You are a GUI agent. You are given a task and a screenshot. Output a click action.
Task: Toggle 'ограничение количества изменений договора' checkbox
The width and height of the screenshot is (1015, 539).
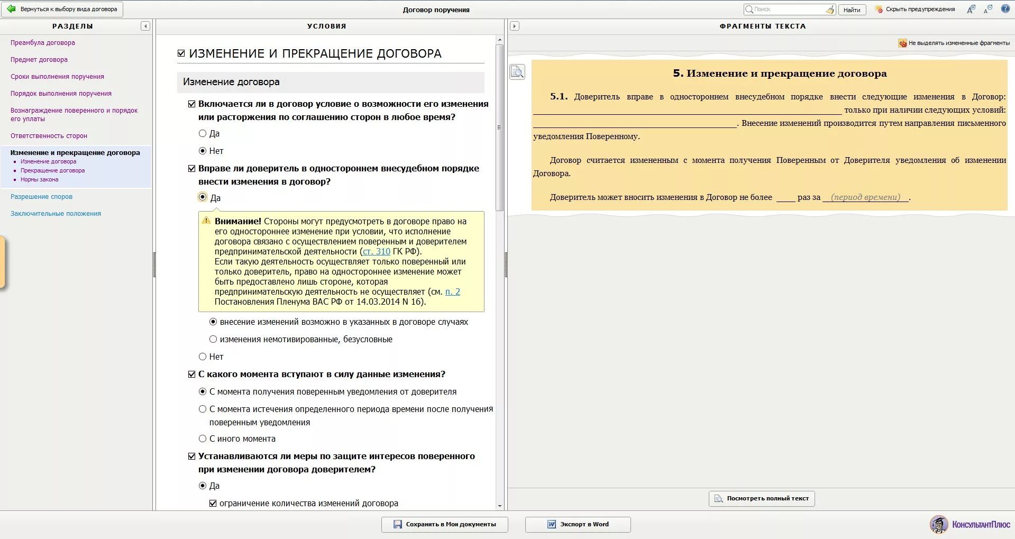[x=213, y=503]
